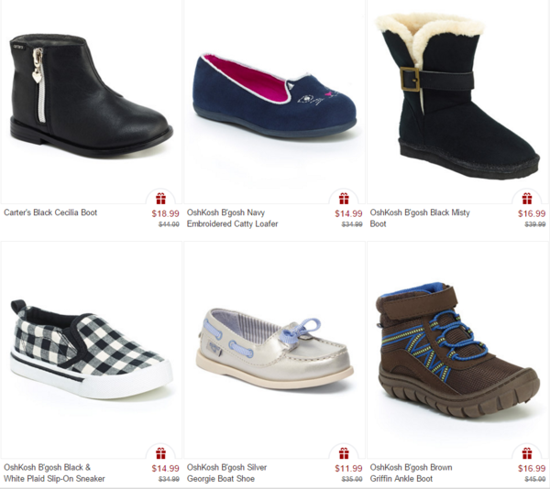Click gift icon on Carter's Black Cecilia Boot
The image size is (550, 489).
coord(161,199)
